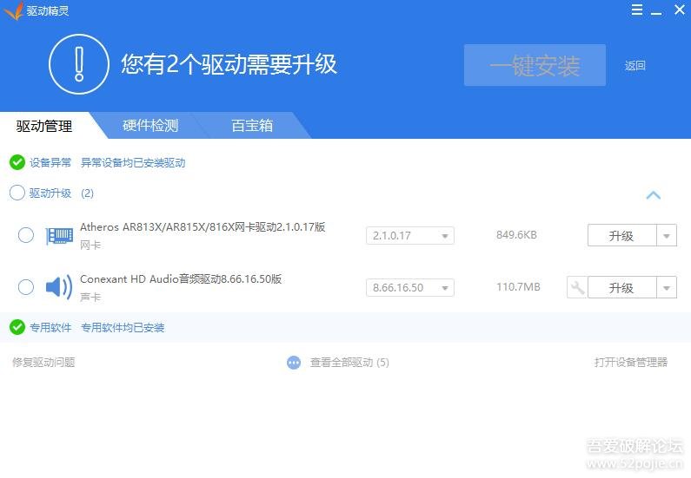Select all in 驱动升级 section
Screen dimensions: 691x478
click(x=17, y=193)
